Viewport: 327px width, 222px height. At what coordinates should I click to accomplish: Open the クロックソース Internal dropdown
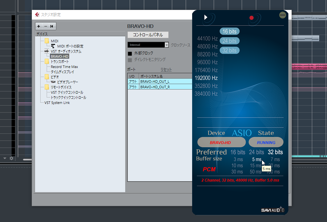coord(148,45)
